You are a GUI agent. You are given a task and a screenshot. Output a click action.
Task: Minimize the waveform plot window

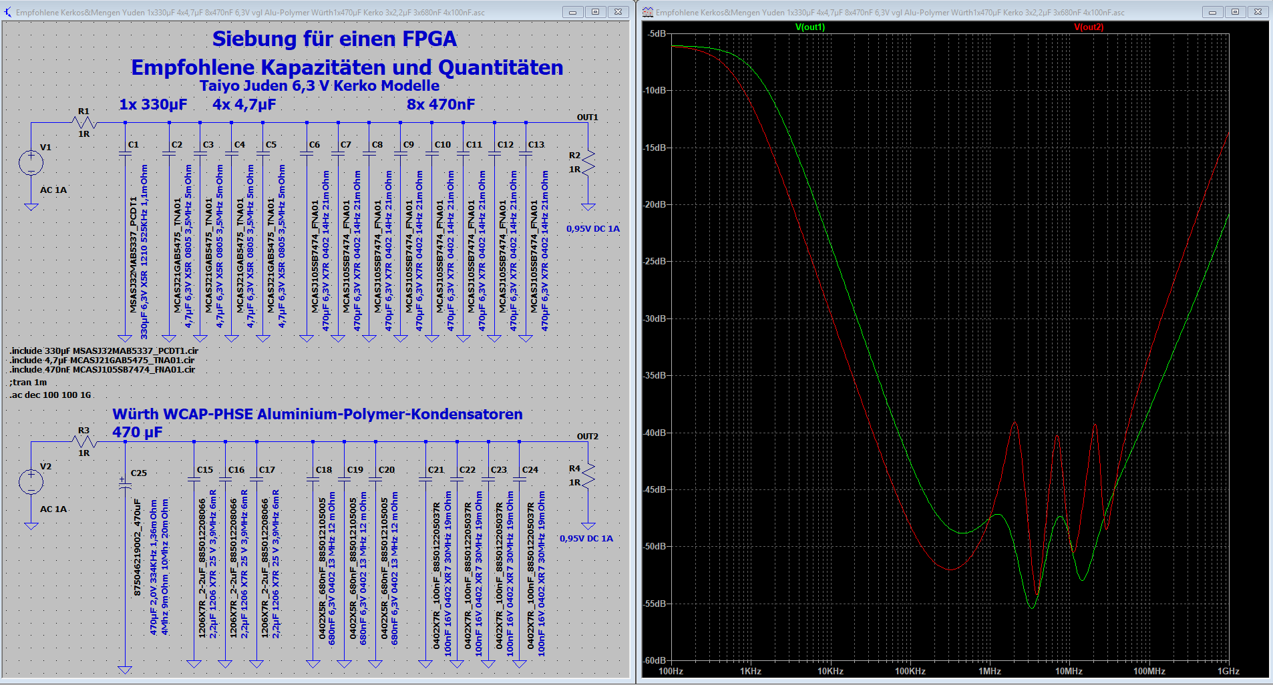(x=1212, y=12)
